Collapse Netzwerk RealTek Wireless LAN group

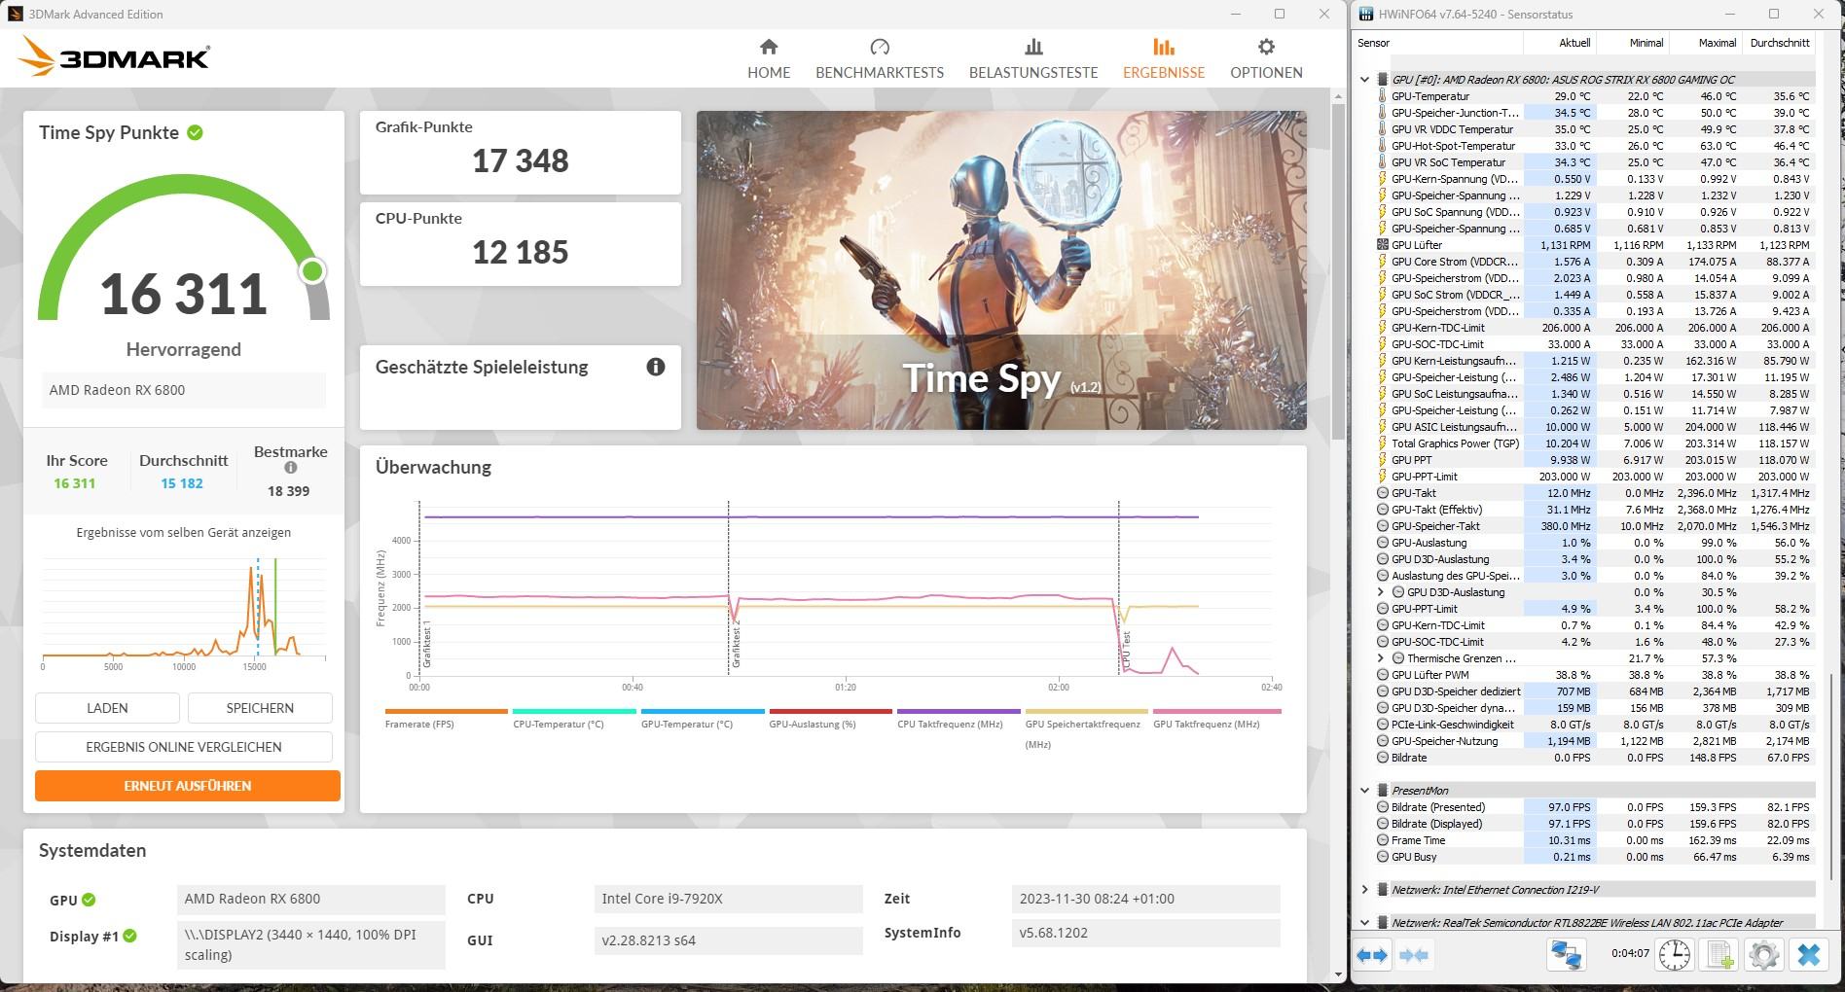pyautogui.click(x=1365, y=923)
